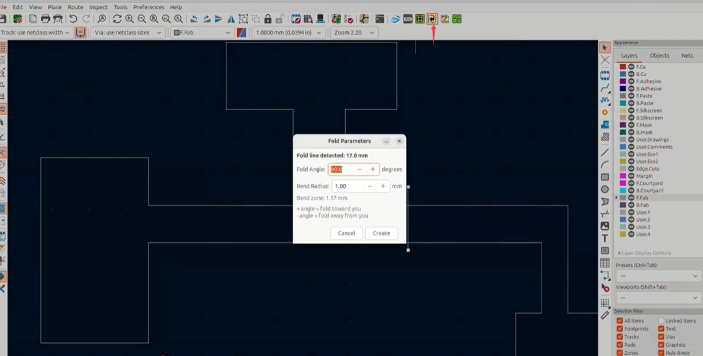Switch to the Nets tab
Screen dimensions: 703x356
[x=687, y=55]
